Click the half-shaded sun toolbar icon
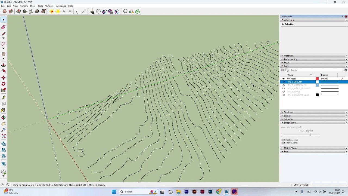The image size is (348, 196). pyautogui.click(x=52, y=11)
